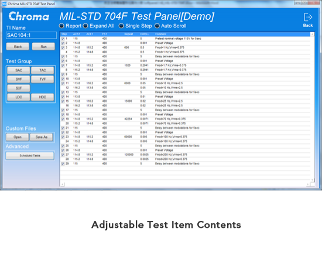322x263 pixels.
Task: Click horizontal scroll left arrow
Action: [x=62, y=185]
